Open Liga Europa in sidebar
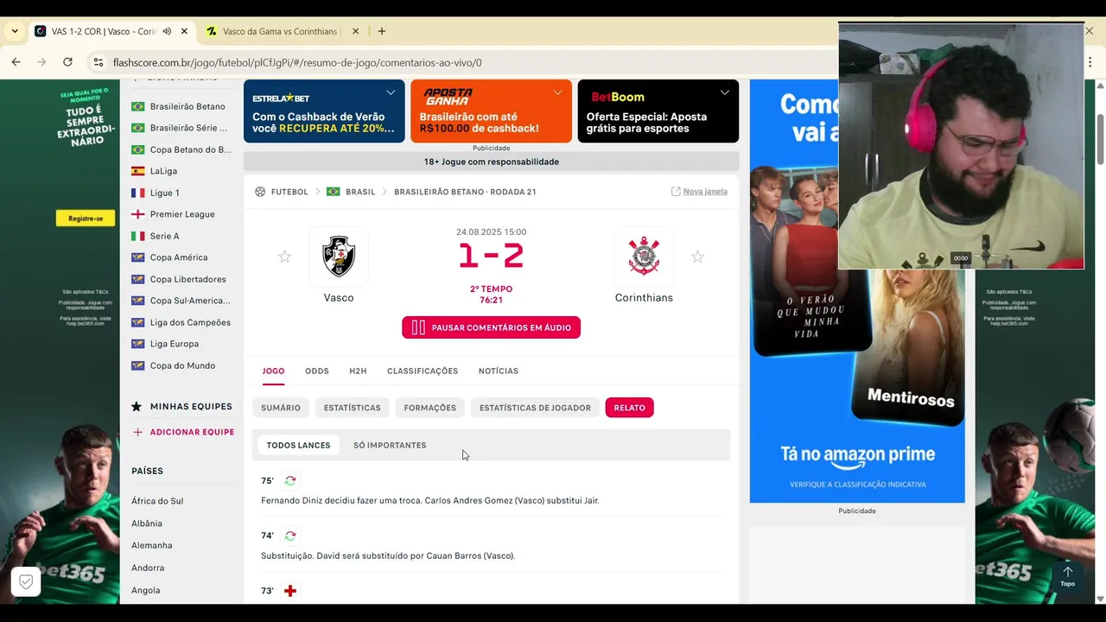Image resolution: width=1106 pixels, height=622 pixels. point(165,344)
